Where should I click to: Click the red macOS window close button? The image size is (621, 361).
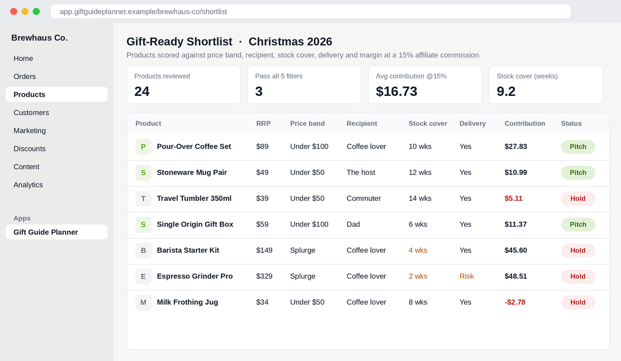(x=14, y=11)
